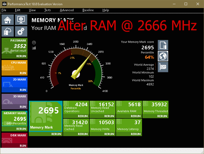This screenshot has height=154, width=204.
Task: Click the World Maximum 4892 value
Action: [150, 84]
